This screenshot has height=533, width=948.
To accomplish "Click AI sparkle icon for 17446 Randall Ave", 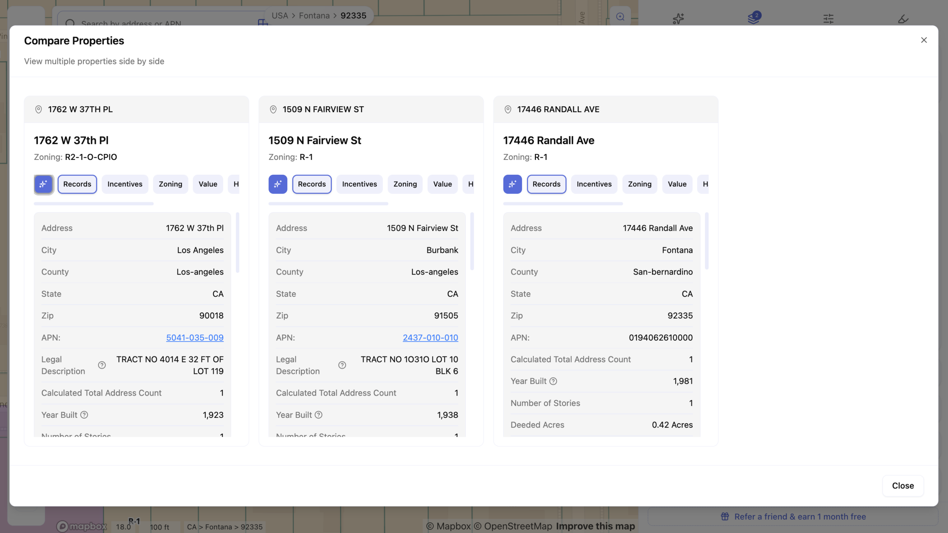I will click(x=513, y=184).
